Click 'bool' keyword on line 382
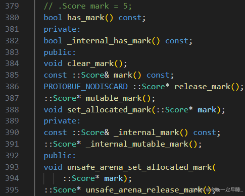 (53, 41)
